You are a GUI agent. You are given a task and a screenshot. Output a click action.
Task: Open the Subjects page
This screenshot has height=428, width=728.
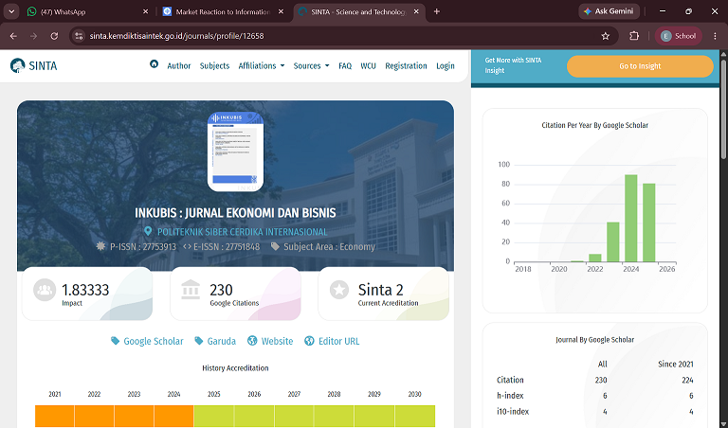pyautogui.click(x=214, y=66)
